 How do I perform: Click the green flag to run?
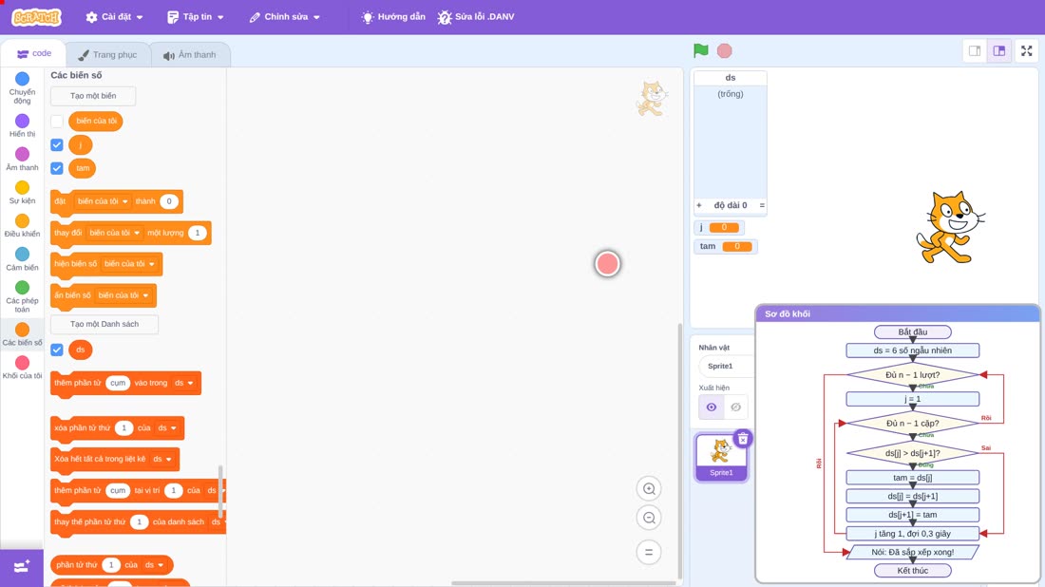pyautogui.click(x=700, y=50)
